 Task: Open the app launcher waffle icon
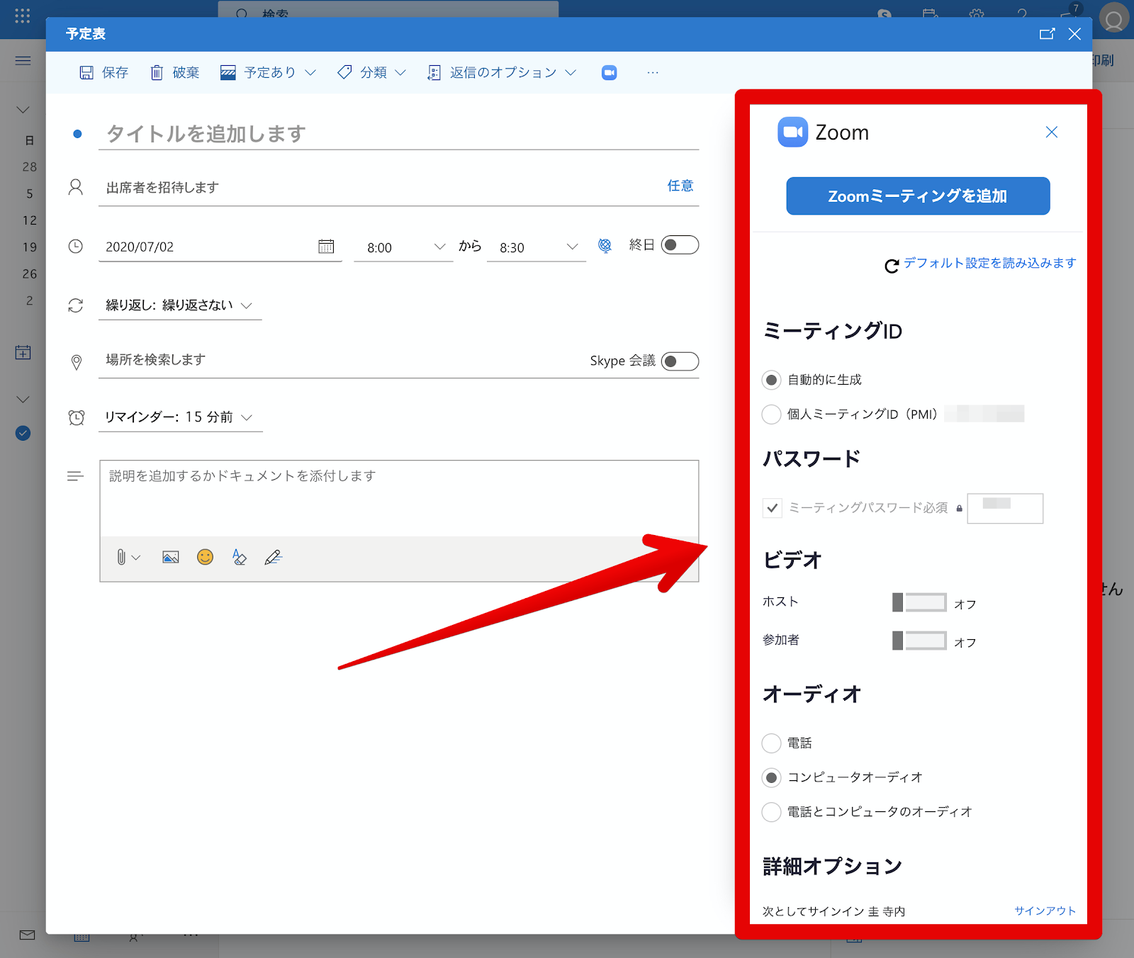[x=22, y=16]
